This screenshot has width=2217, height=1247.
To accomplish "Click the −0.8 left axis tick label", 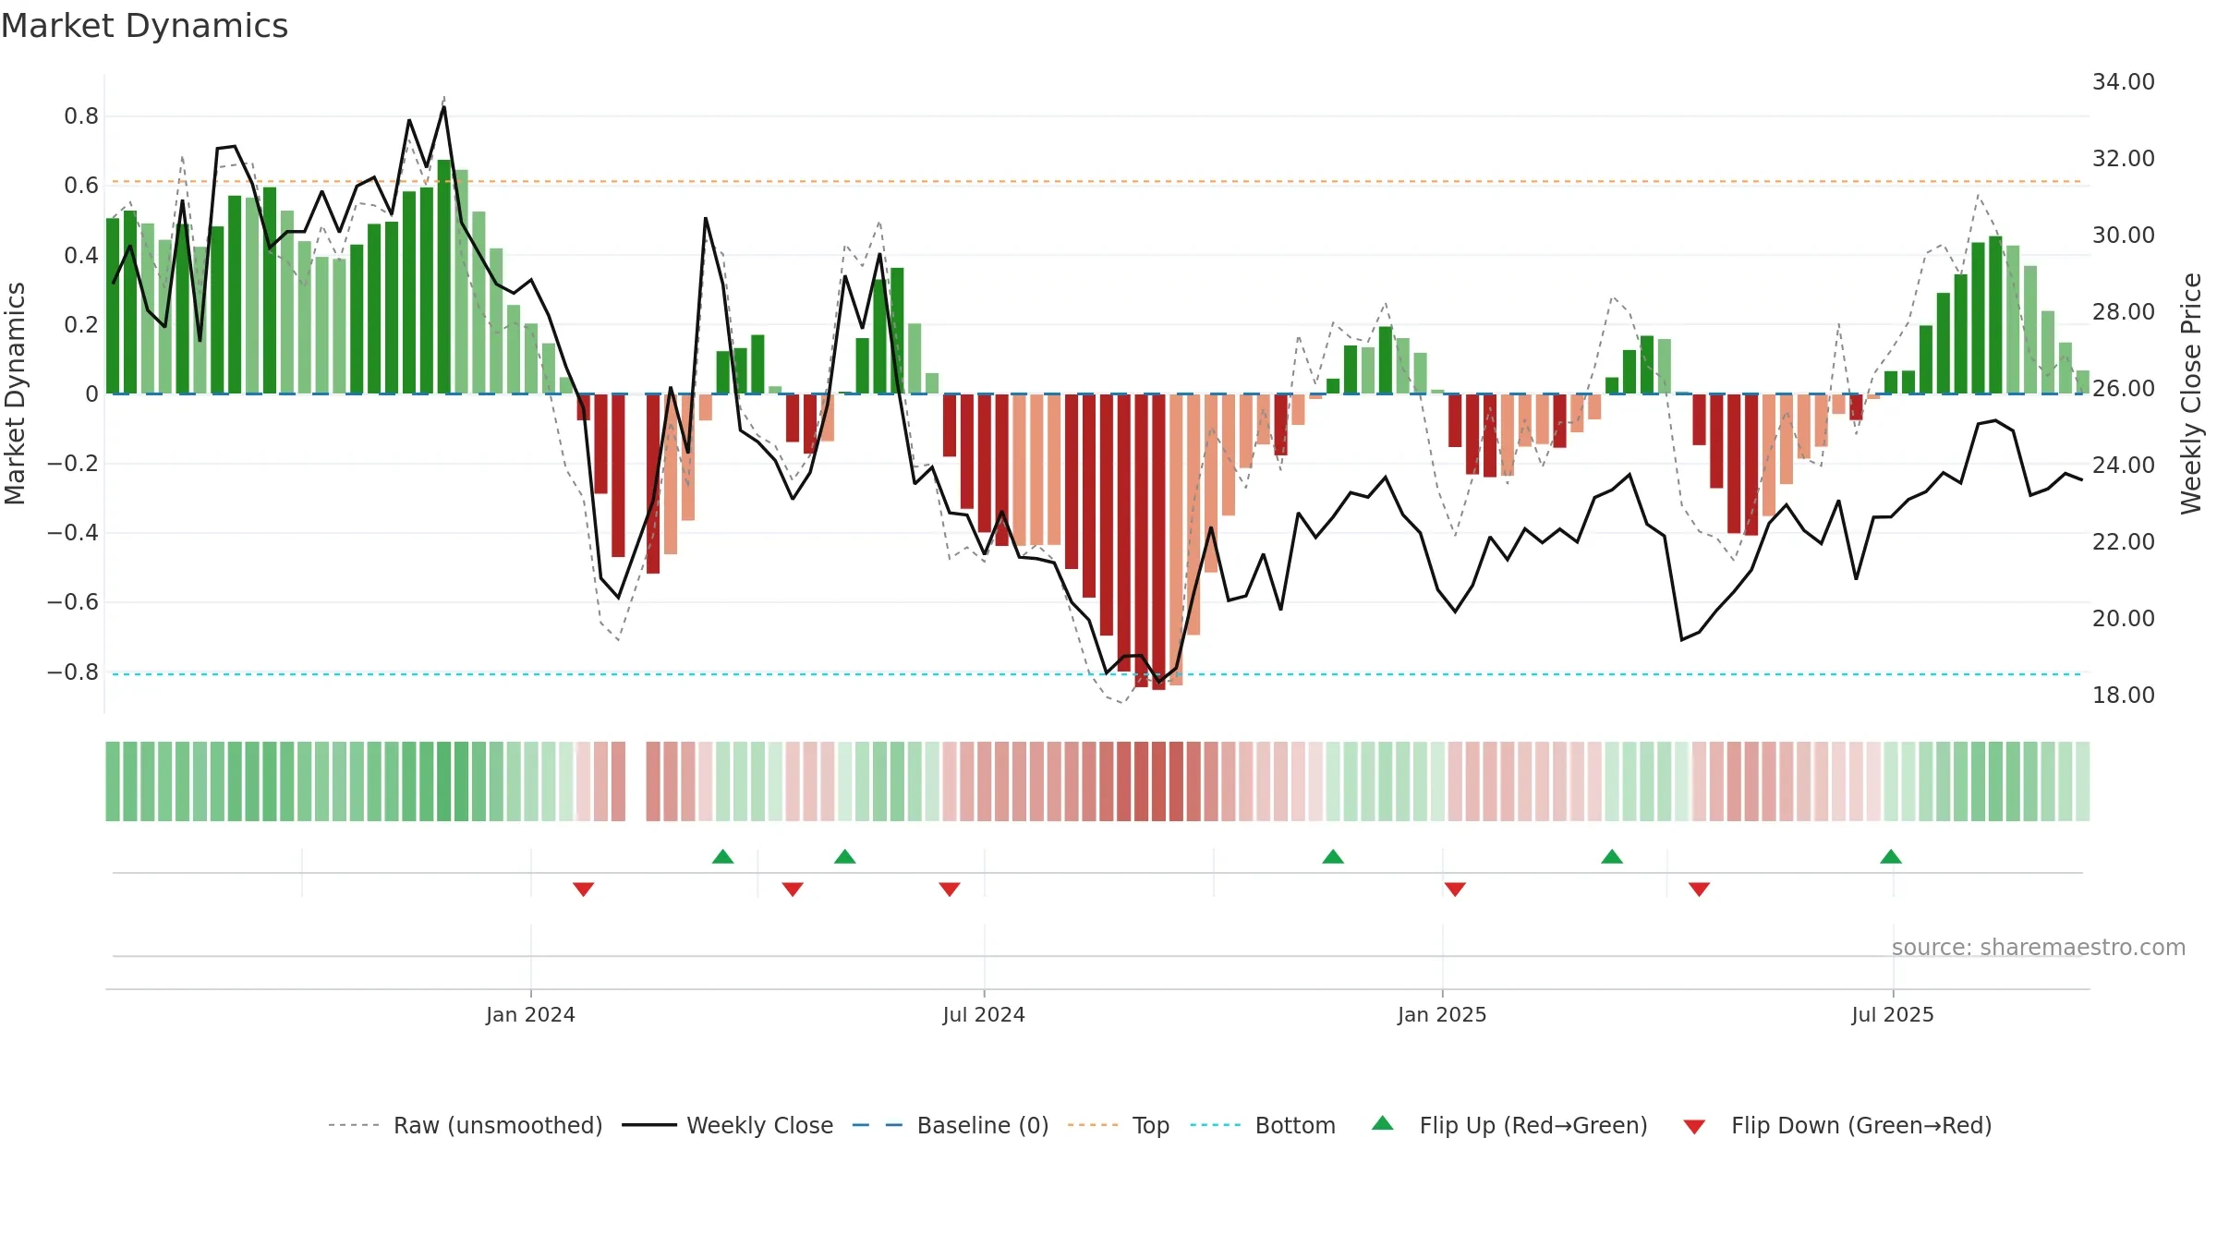I will point(73,672).
